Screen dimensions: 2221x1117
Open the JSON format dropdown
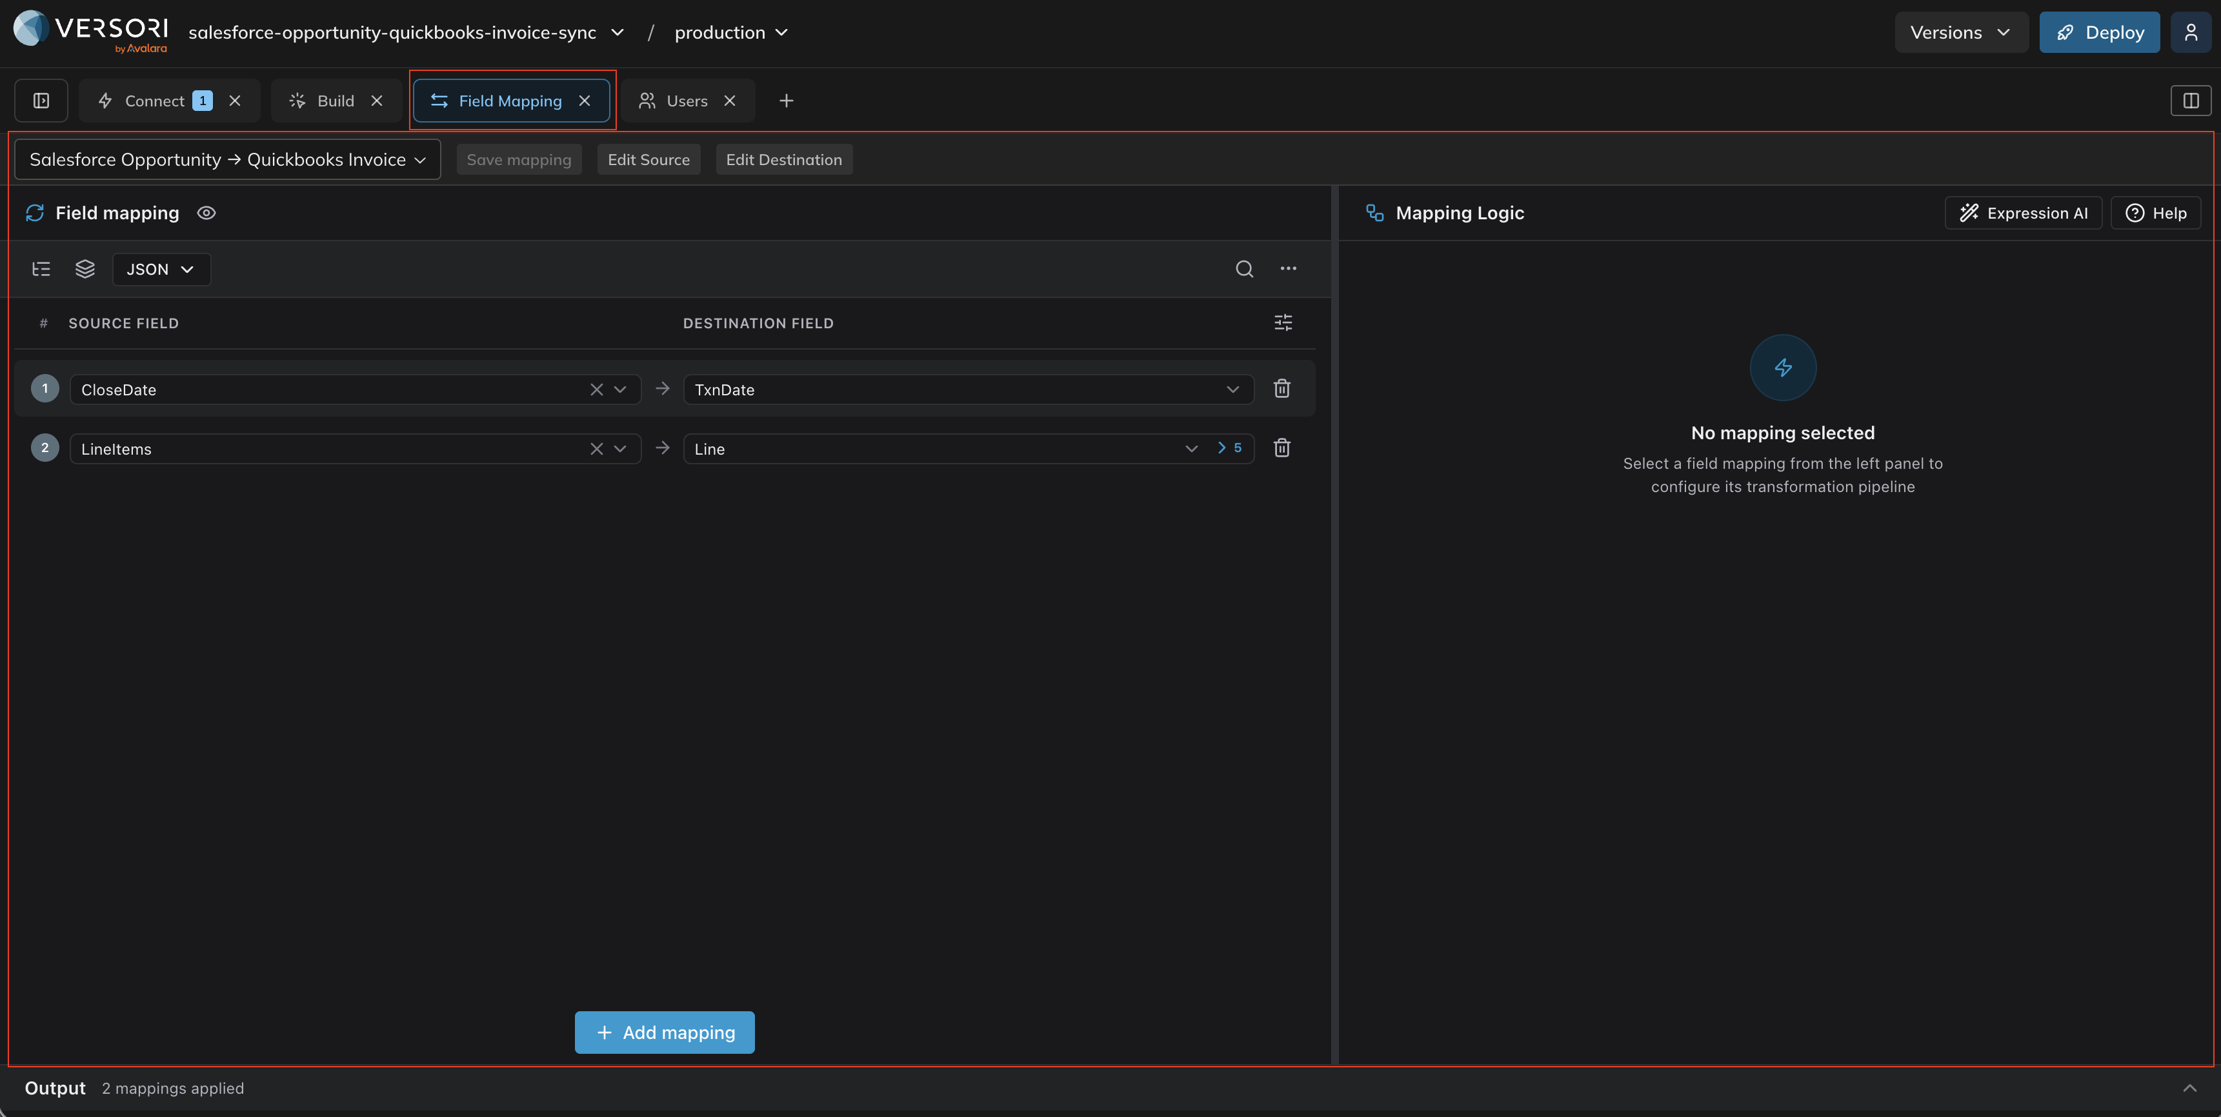pos(161,269)
